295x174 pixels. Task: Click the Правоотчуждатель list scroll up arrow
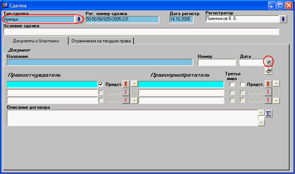click(x=134, y=83)
